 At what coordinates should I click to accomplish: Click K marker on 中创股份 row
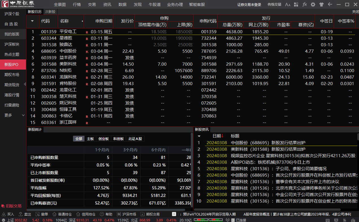pos(87,52)
